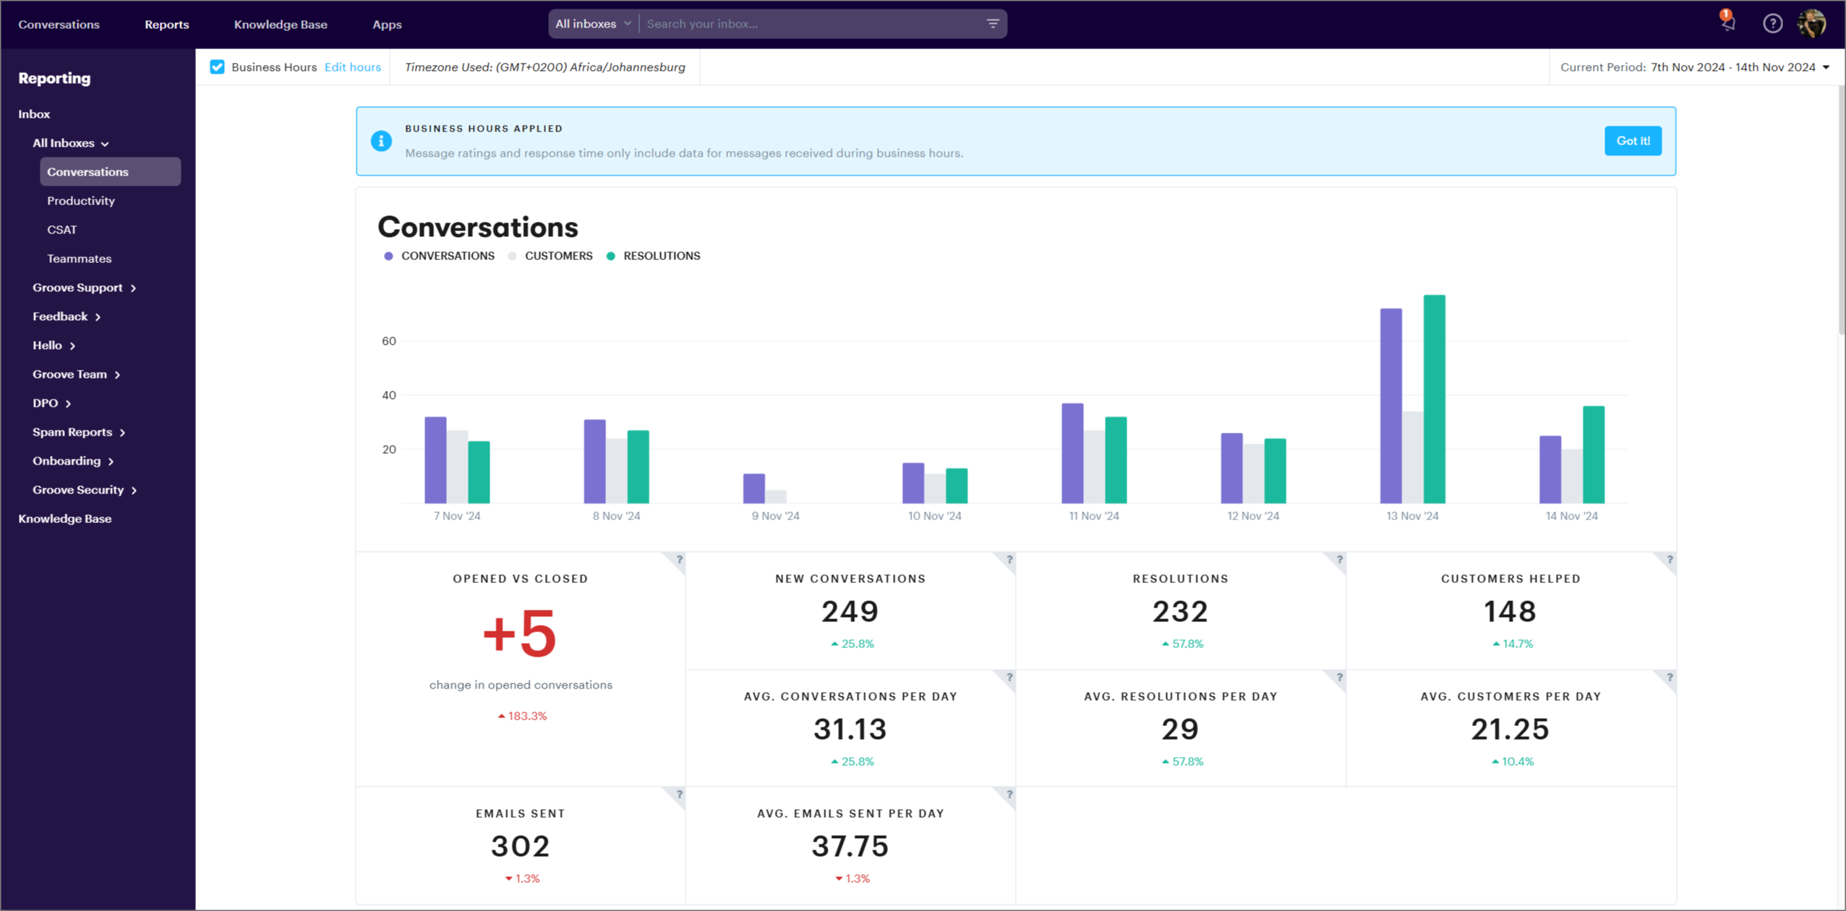Open the user avatar profile menu
The width and height of the screenshot is (1846, 911).
(1812, 24)
